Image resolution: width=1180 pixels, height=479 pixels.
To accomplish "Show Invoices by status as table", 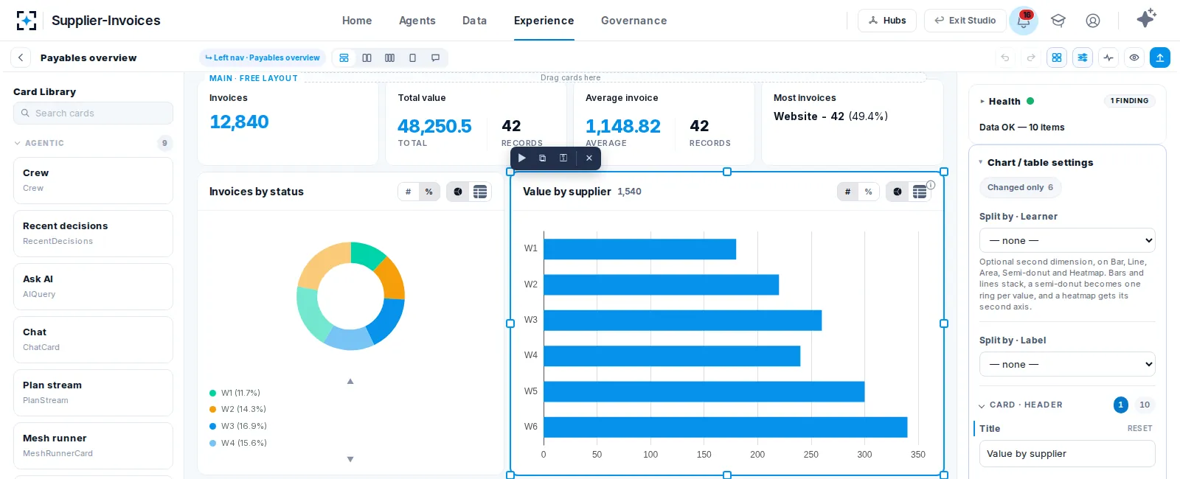I will click(x=480, y=192).
